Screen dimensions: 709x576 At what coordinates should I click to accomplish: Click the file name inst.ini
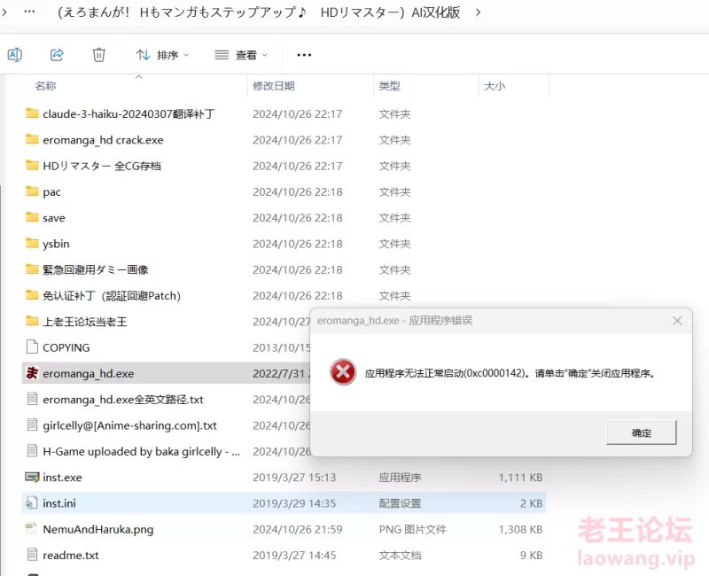click(x=59, y=503)
